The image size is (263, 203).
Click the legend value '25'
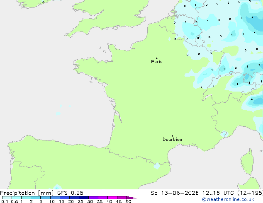point(80,201)
